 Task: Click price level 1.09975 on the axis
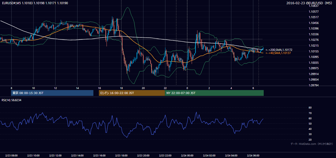314,68
